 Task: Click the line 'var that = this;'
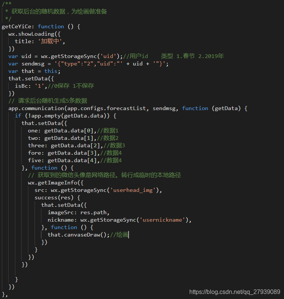(x=34, y=71)
